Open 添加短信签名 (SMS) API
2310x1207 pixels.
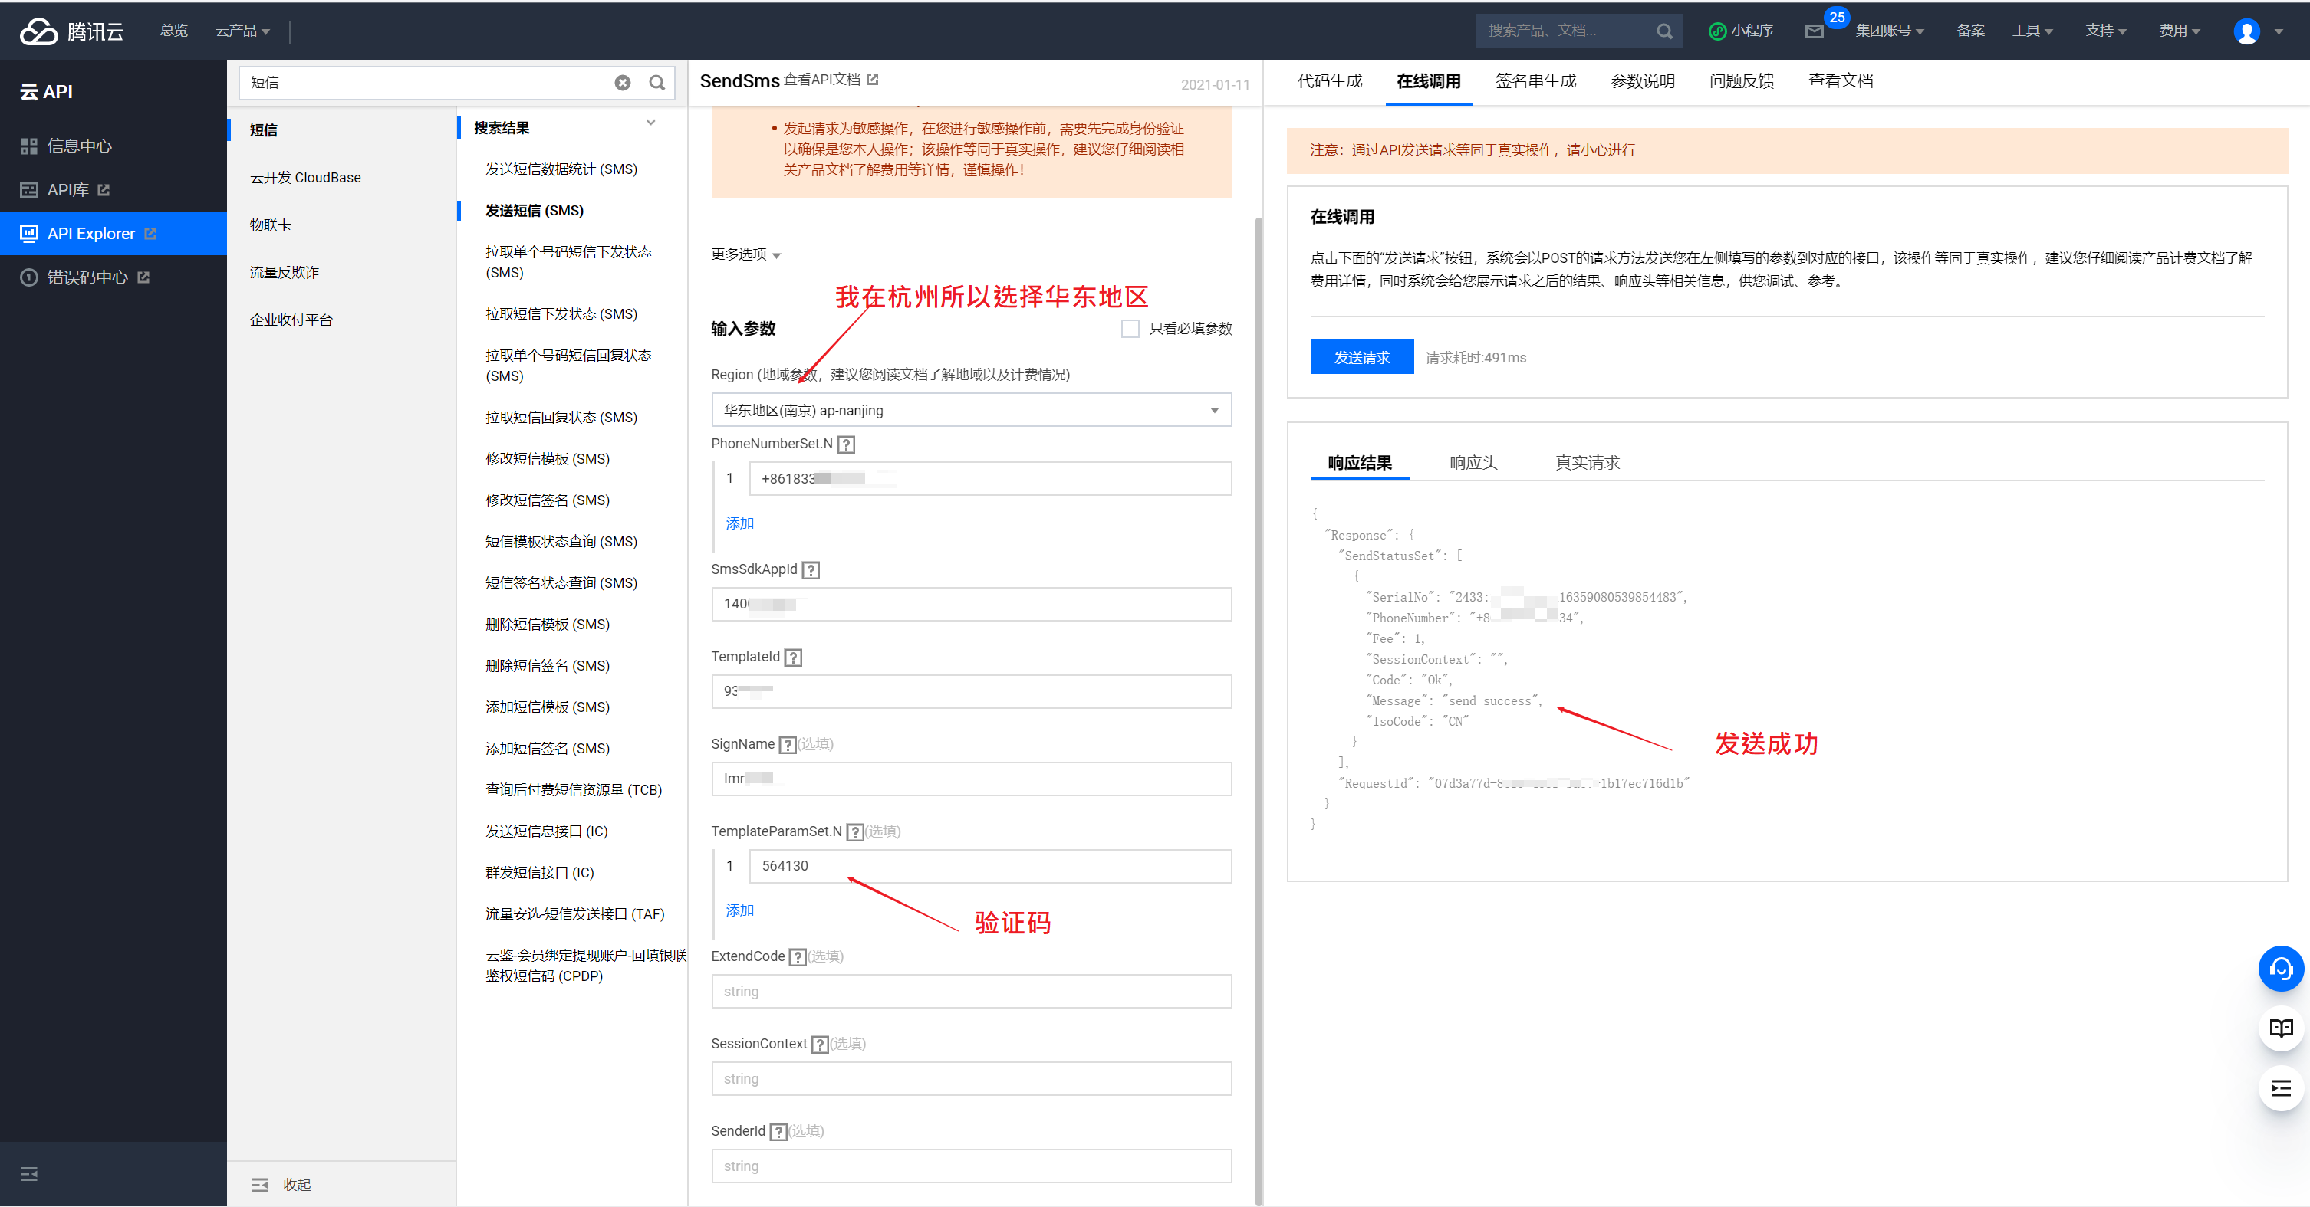pos(548,749)
